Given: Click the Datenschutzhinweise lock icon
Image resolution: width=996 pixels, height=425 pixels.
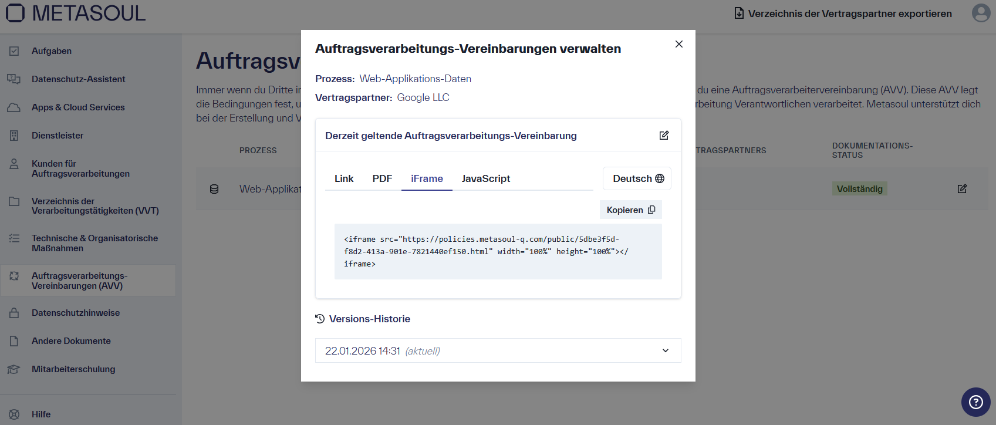Looking at the screenshot, I should [x=14, y=313].
